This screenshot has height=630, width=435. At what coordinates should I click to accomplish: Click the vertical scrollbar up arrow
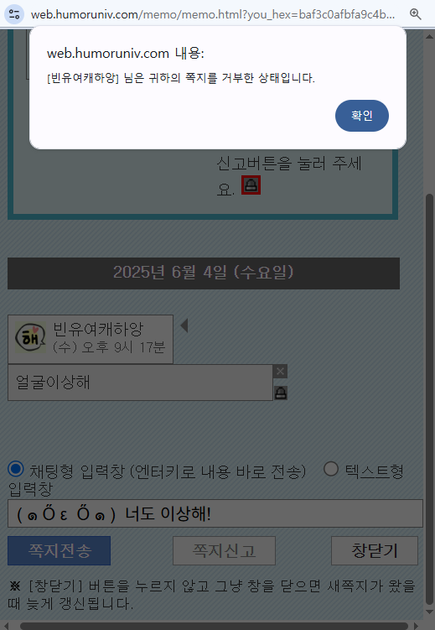[430, 35]
